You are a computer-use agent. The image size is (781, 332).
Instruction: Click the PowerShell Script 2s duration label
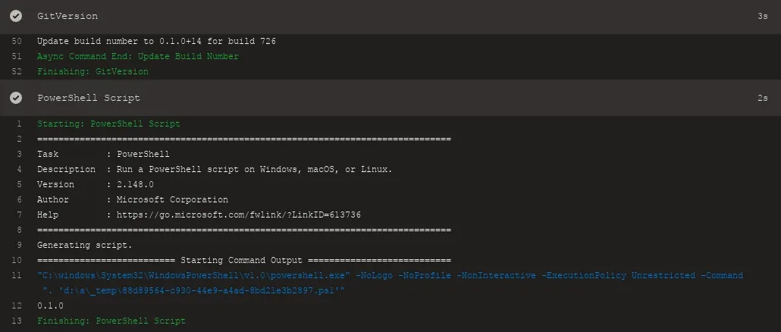762,98
